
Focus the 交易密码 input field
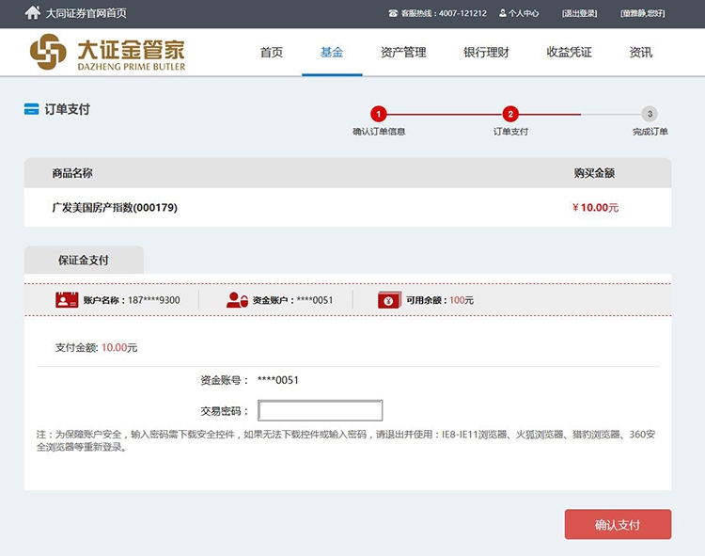click(321, 410)
